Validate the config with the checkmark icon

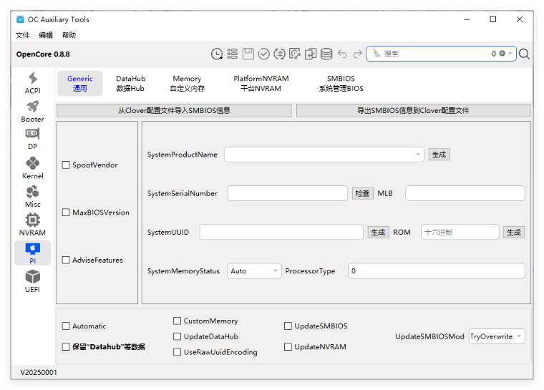coord(263,54)
